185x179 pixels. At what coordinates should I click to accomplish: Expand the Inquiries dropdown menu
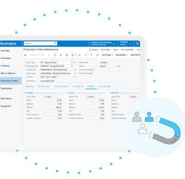pos(122,55)
